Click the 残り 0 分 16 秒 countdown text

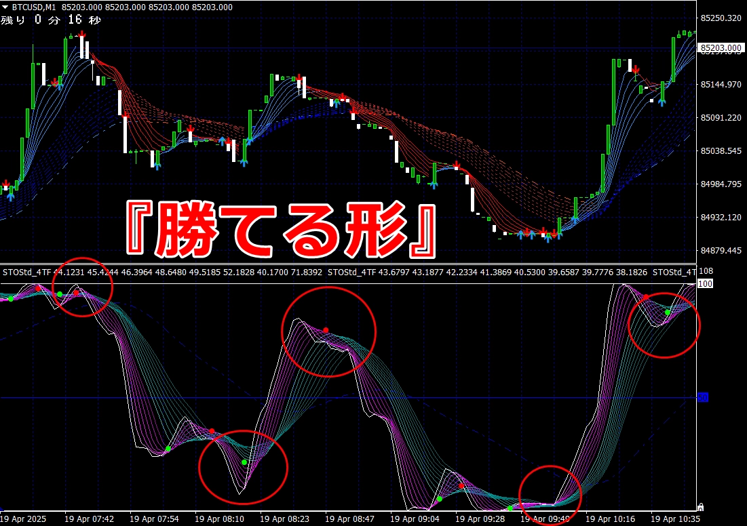[50, 20]
